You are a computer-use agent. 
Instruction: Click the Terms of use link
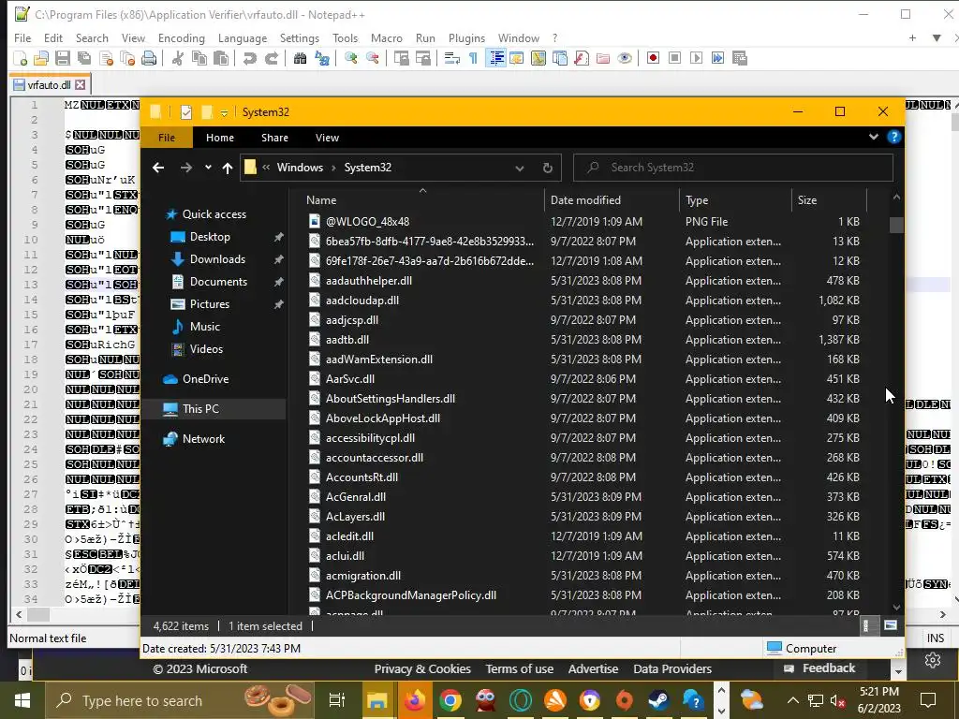tap(519, 668)
